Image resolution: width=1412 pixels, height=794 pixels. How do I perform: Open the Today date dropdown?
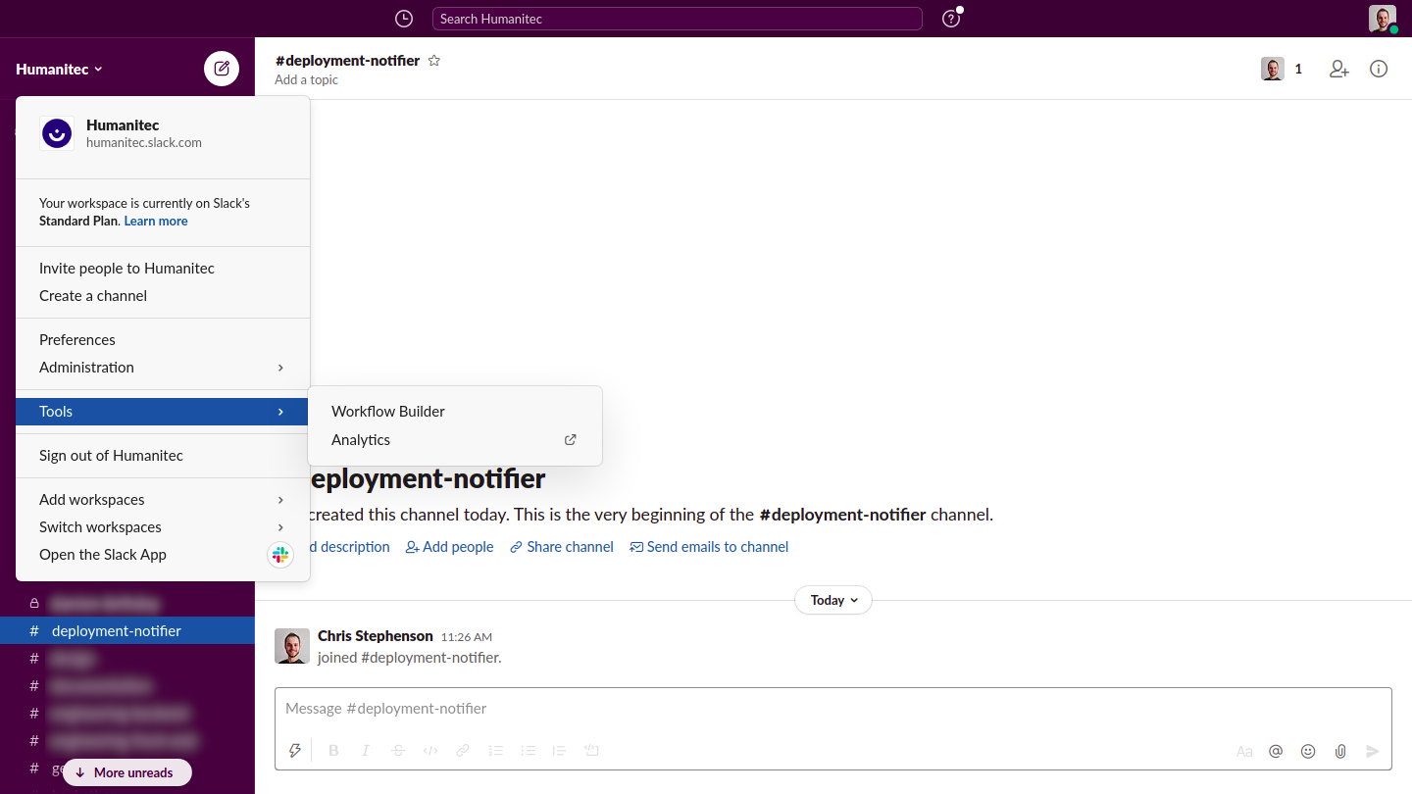click(833, 600)
